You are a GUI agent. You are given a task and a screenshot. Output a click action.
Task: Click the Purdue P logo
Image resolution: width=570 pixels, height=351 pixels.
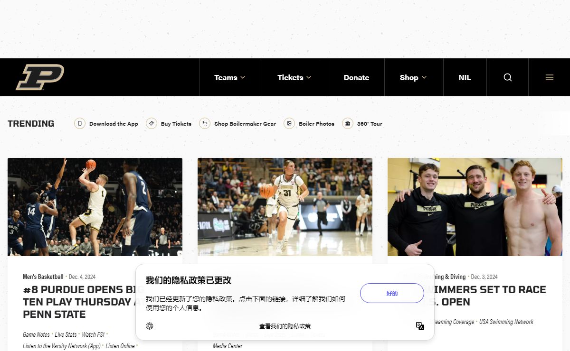click(40, 77)
